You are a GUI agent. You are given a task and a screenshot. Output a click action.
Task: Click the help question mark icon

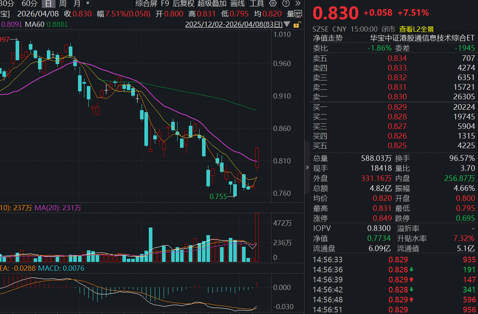coord(286,4)
